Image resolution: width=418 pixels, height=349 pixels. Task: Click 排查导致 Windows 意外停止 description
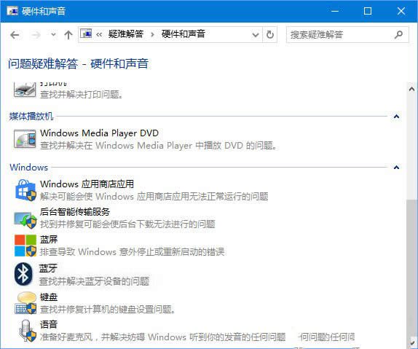133,251
